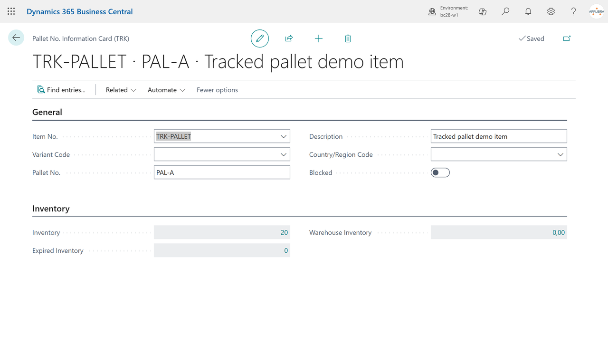Click the Expired Inventory field label
Image resolution: width=608 pixels, height=342 pixels.
(x=58, y=250)
